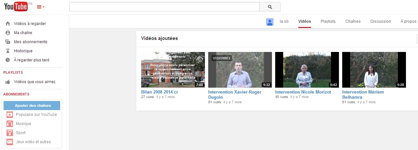
Task: Open the Sport channel
Action: (x=20, y=133)
